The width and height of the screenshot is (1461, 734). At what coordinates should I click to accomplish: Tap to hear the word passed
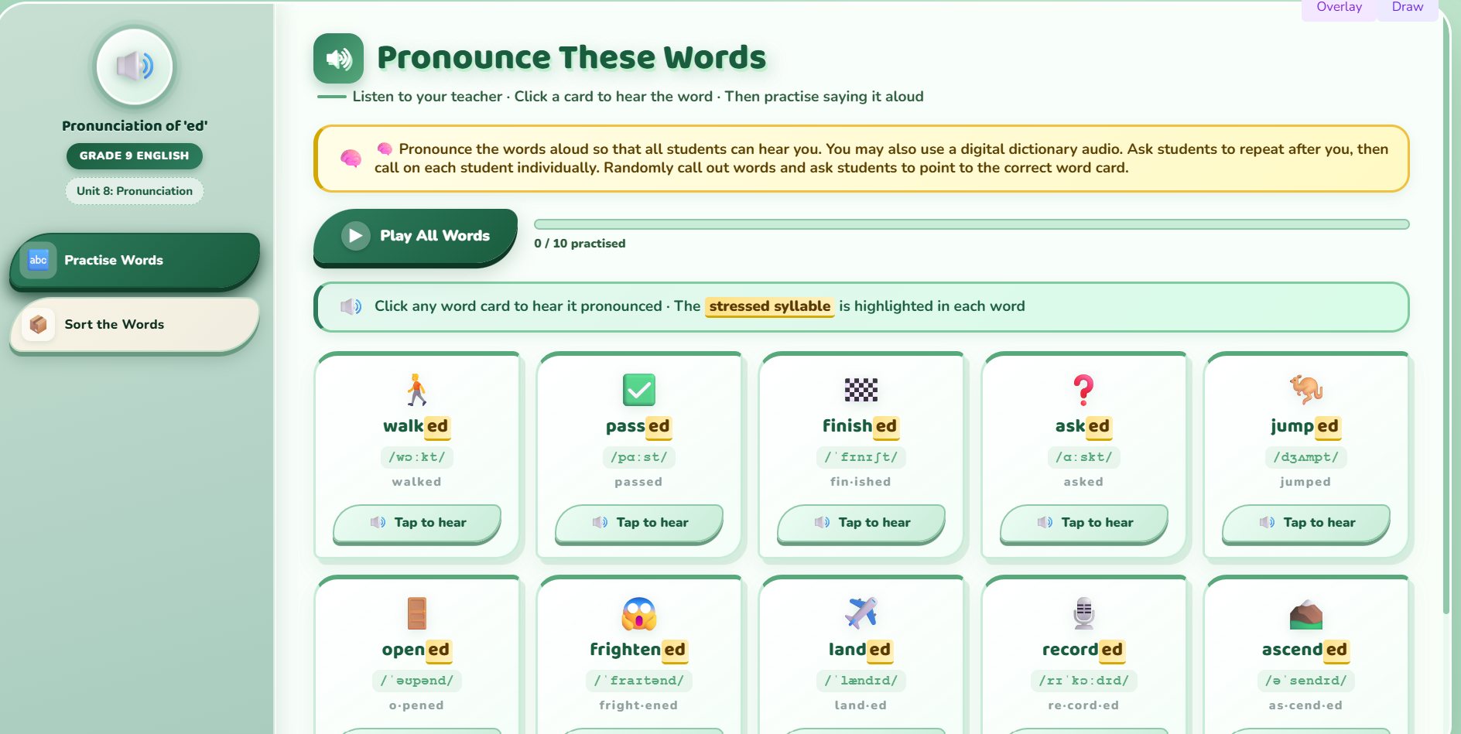(639, 524)
